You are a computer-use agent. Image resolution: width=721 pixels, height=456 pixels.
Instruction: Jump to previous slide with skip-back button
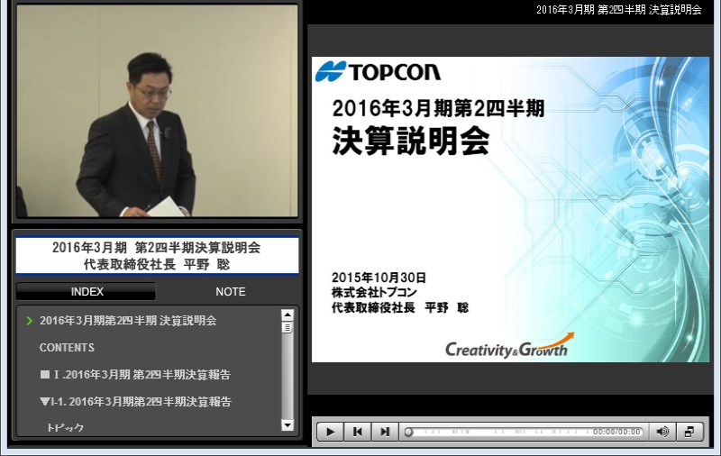tap(357, 432)
